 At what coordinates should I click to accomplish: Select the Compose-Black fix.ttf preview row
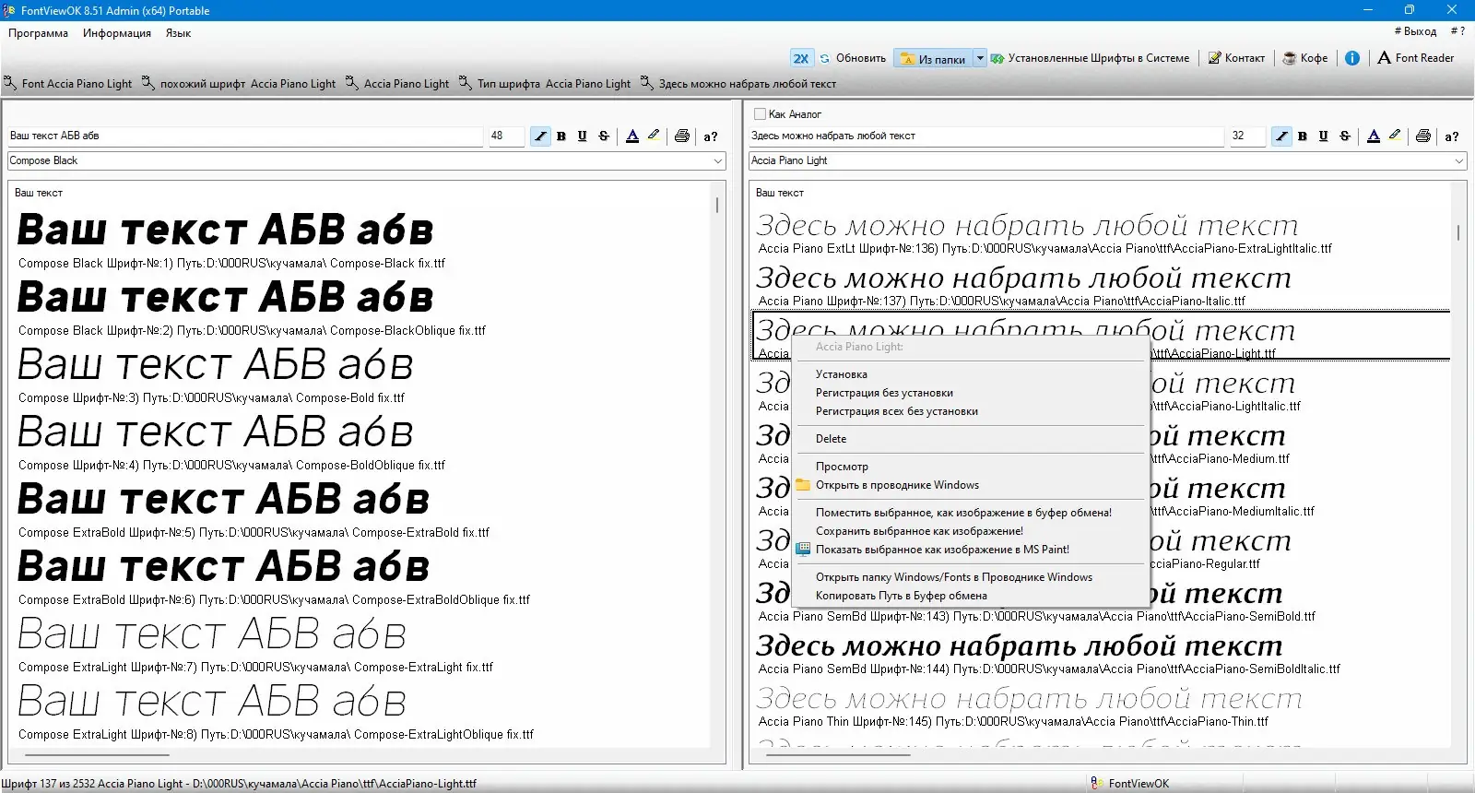pos(360,239)
